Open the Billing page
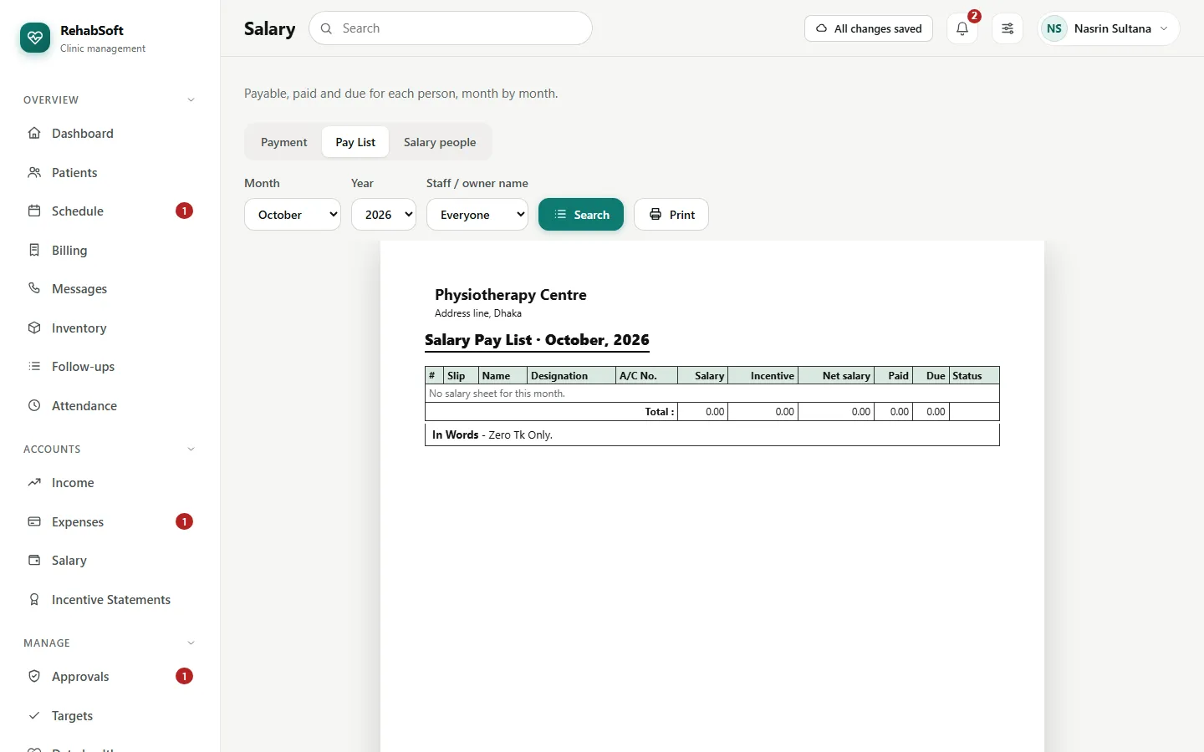This screenshot has height=752, width=1204. click(110, 250)
